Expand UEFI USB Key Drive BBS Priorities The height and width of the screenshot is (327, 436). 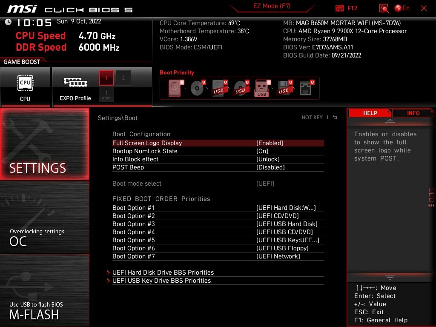coord(162,281)
